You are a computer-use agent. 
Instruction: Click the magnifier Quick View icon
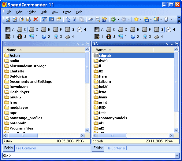[97, 19]
